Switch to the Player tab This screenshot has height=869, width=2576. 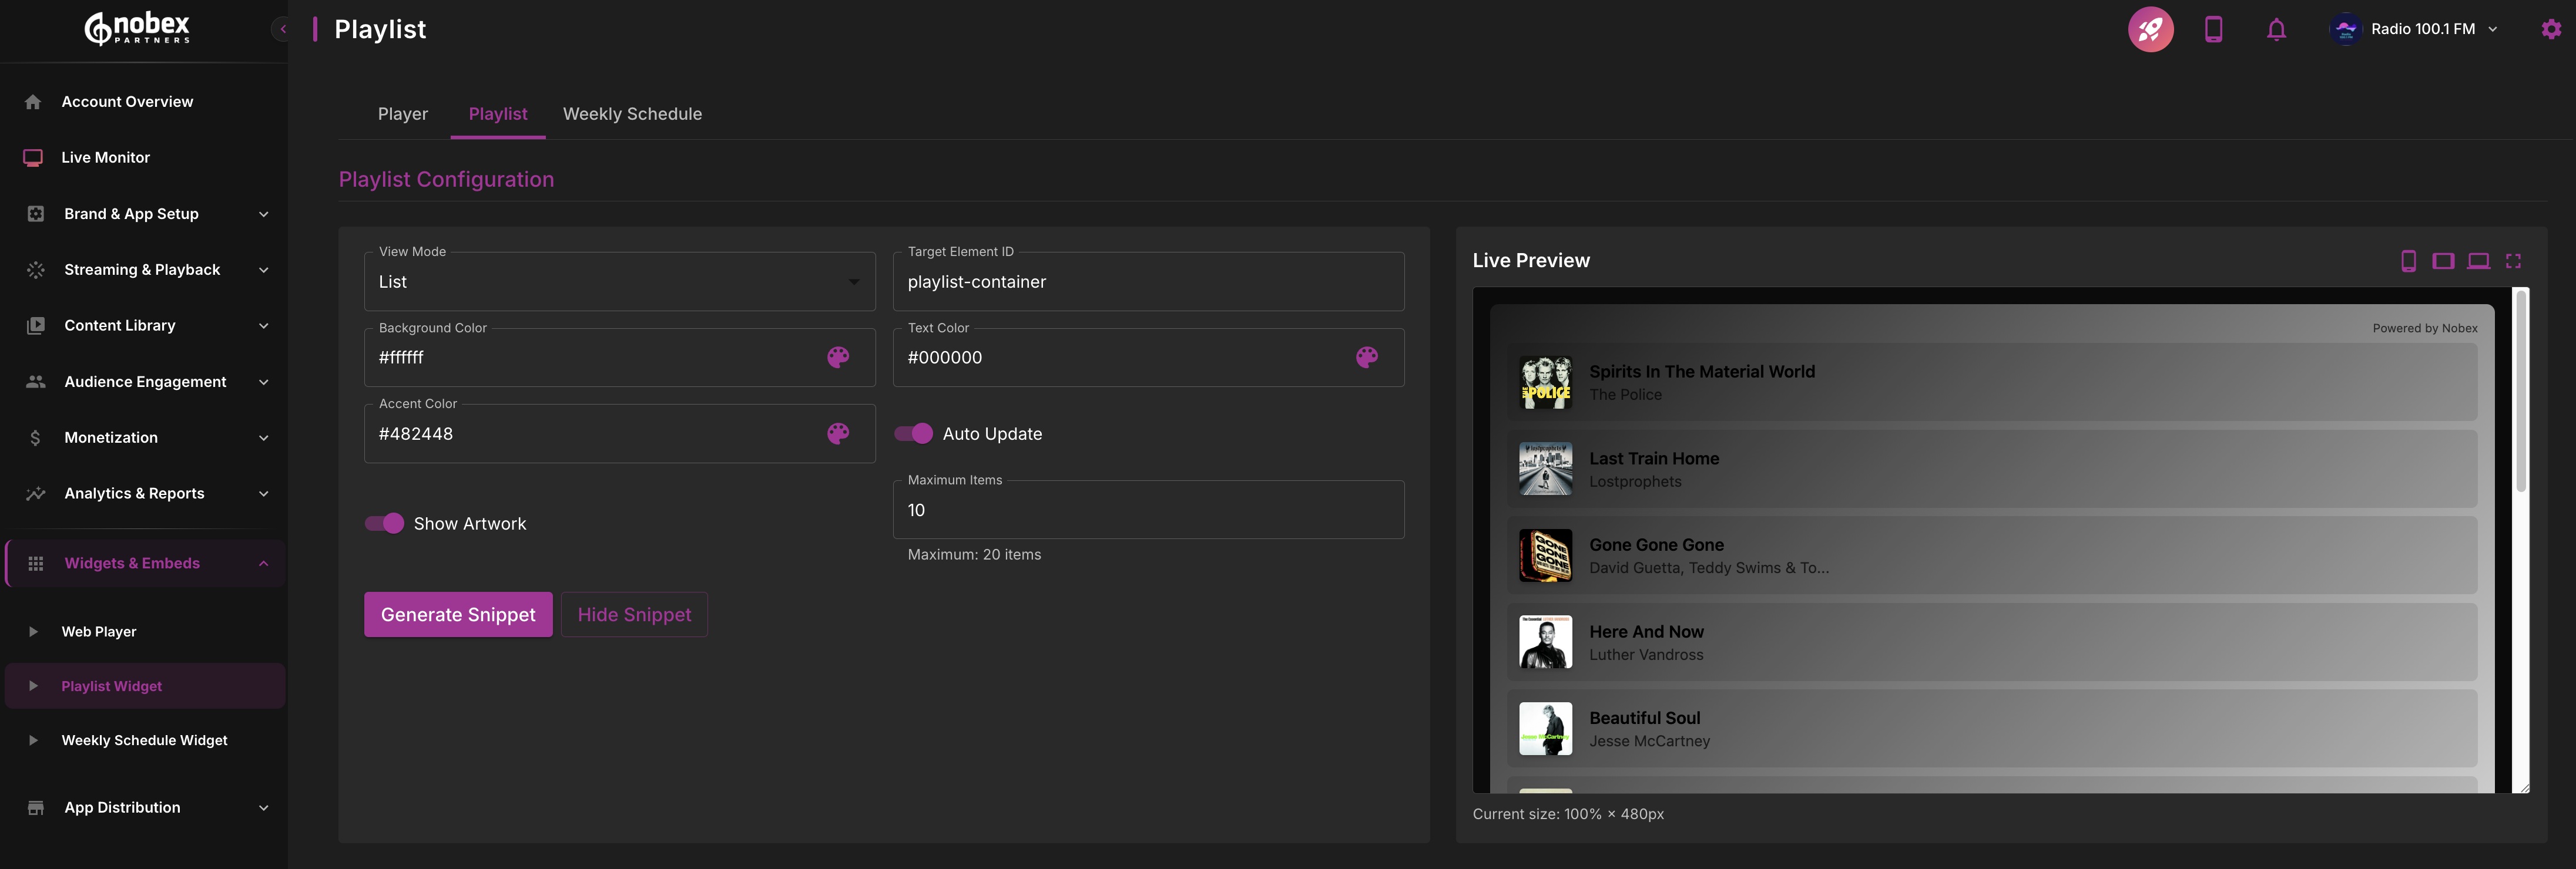(x=402, y=114)
